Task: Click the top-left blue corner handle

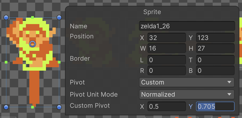Action: point(6,17)
